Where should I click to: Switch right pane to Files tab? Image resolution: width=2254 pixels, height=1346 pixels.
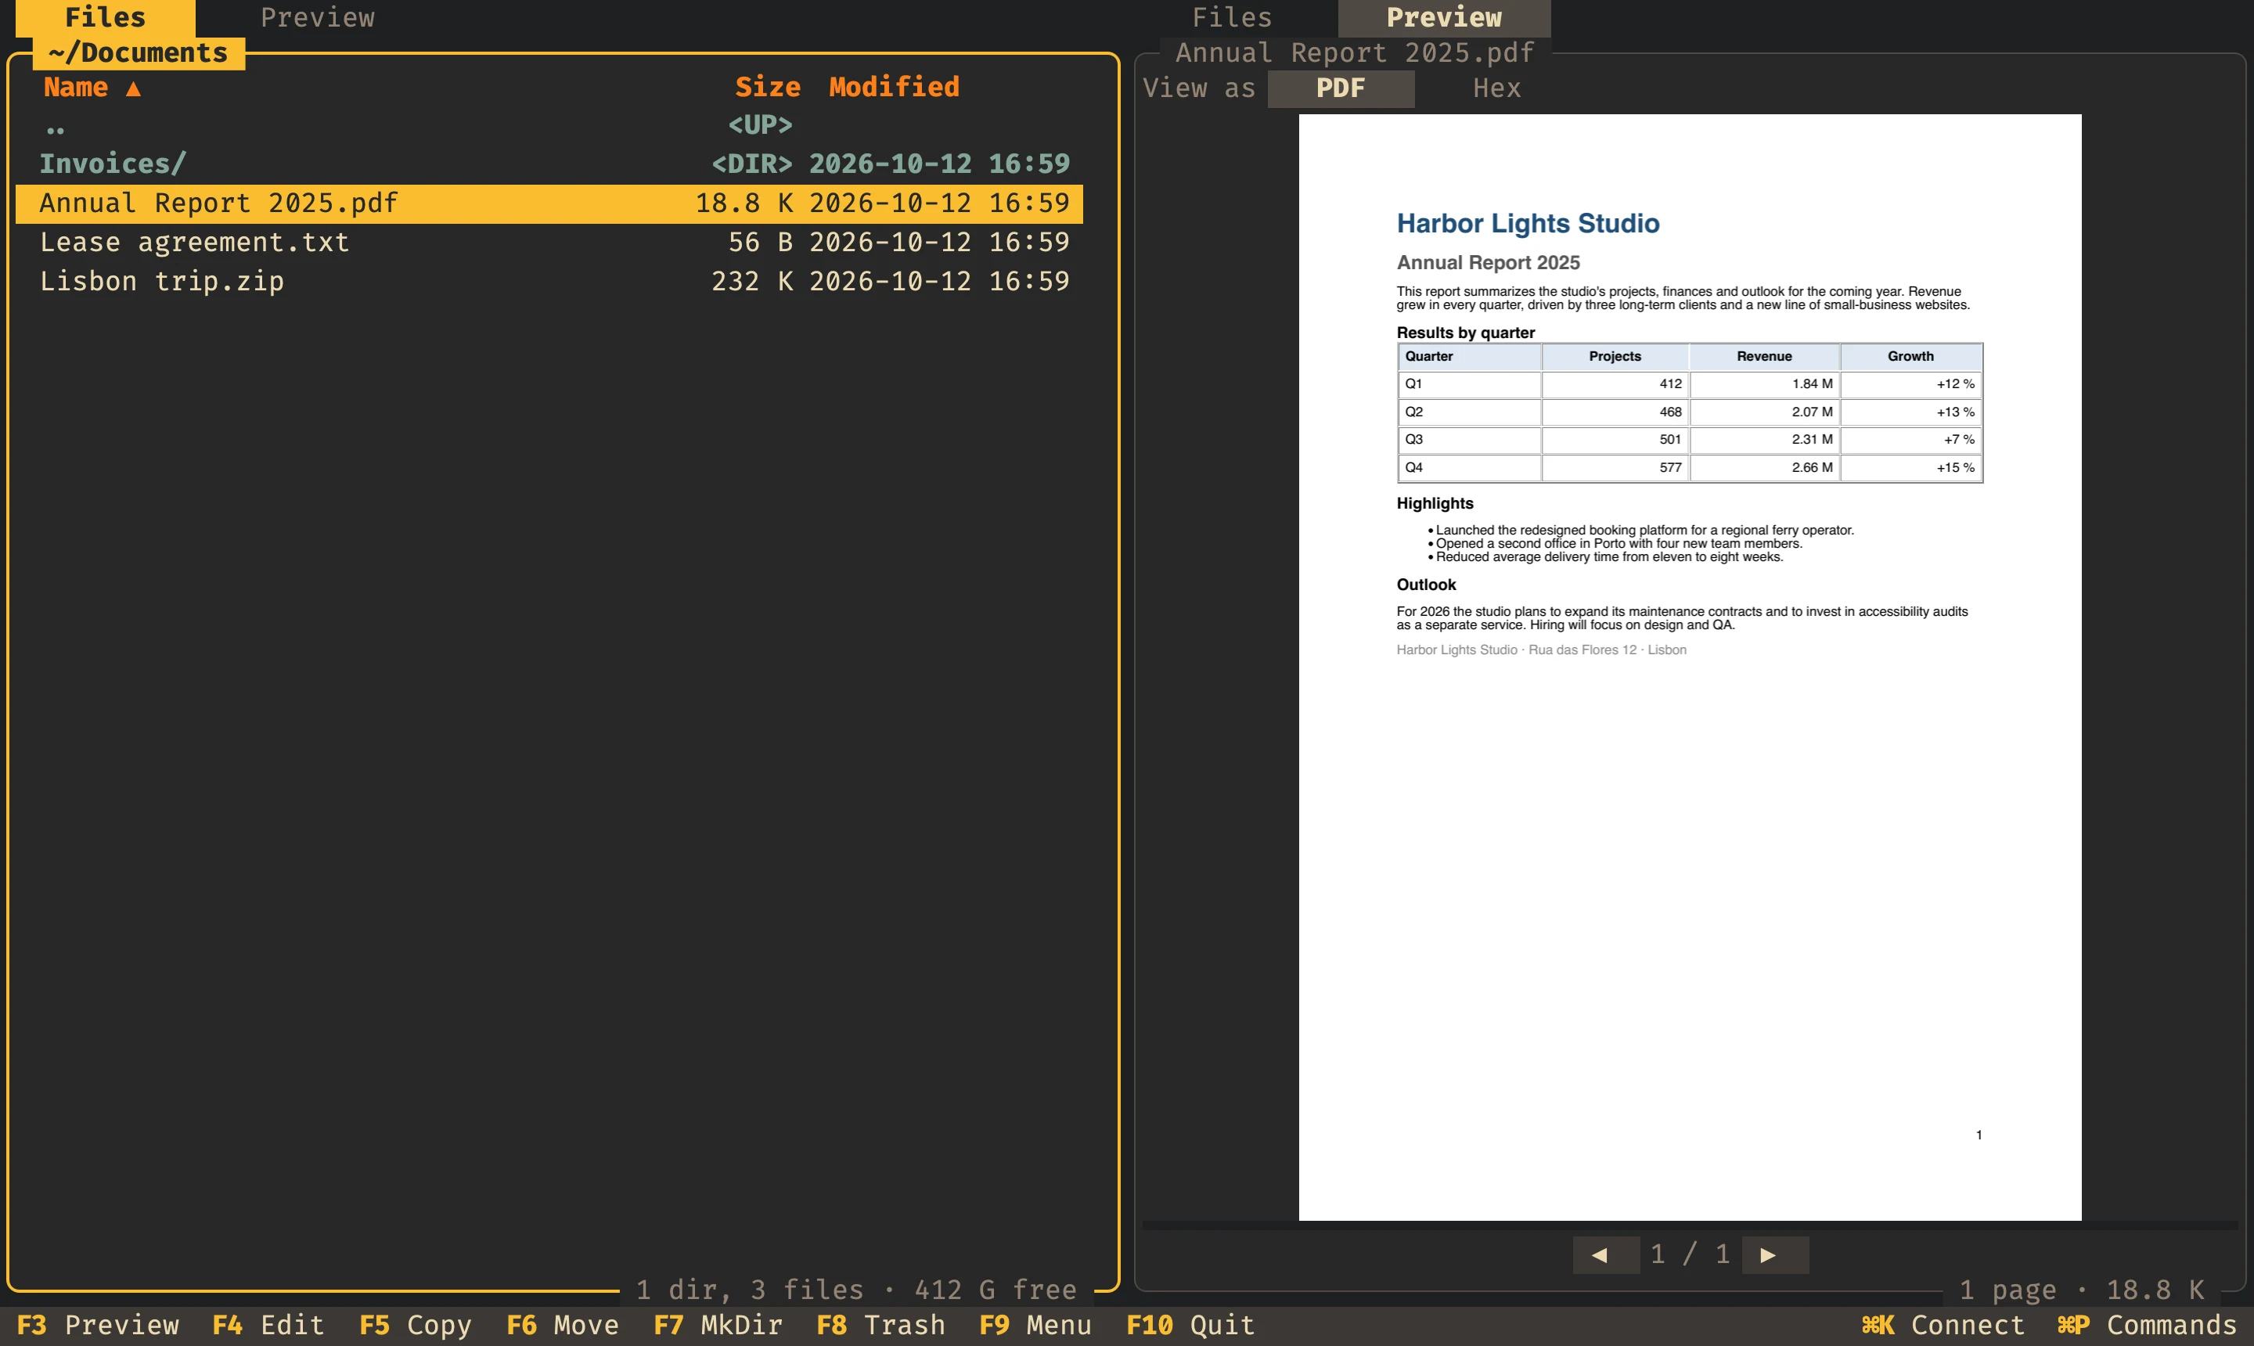[x=1232, y=17]
